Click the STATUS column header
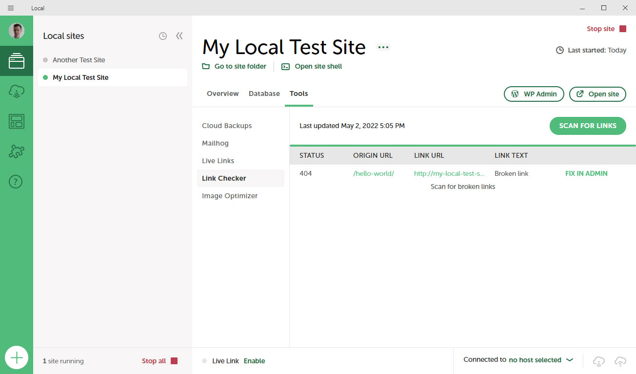The height and width of the screenshot is (374, 636). pos(312,155)
